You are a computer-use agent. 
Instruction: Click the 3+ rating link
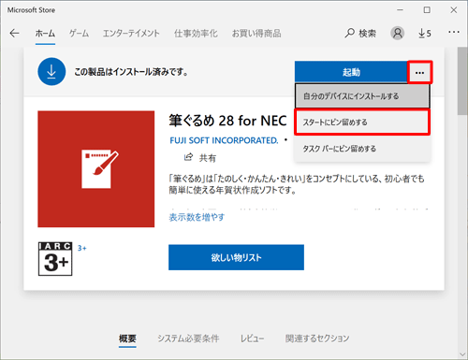coord(82,248)
